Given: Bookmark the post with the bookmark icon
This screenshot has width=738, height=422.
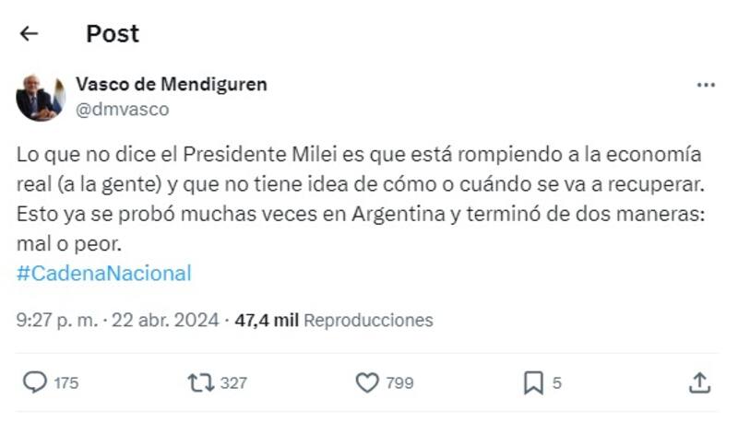Looking at the screenshot, I should pyautogui.click(x=533, y=382).
